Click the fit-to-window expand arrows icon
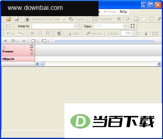The height and width of the screenshot is (139, 163). pyautogui.click(x=132, y=26)
